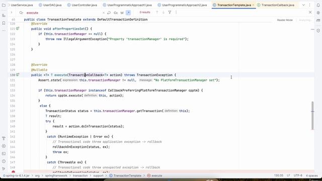322x181 pixels.
Task: Open the Maven tool window
Action: click(x=318, y=20)
